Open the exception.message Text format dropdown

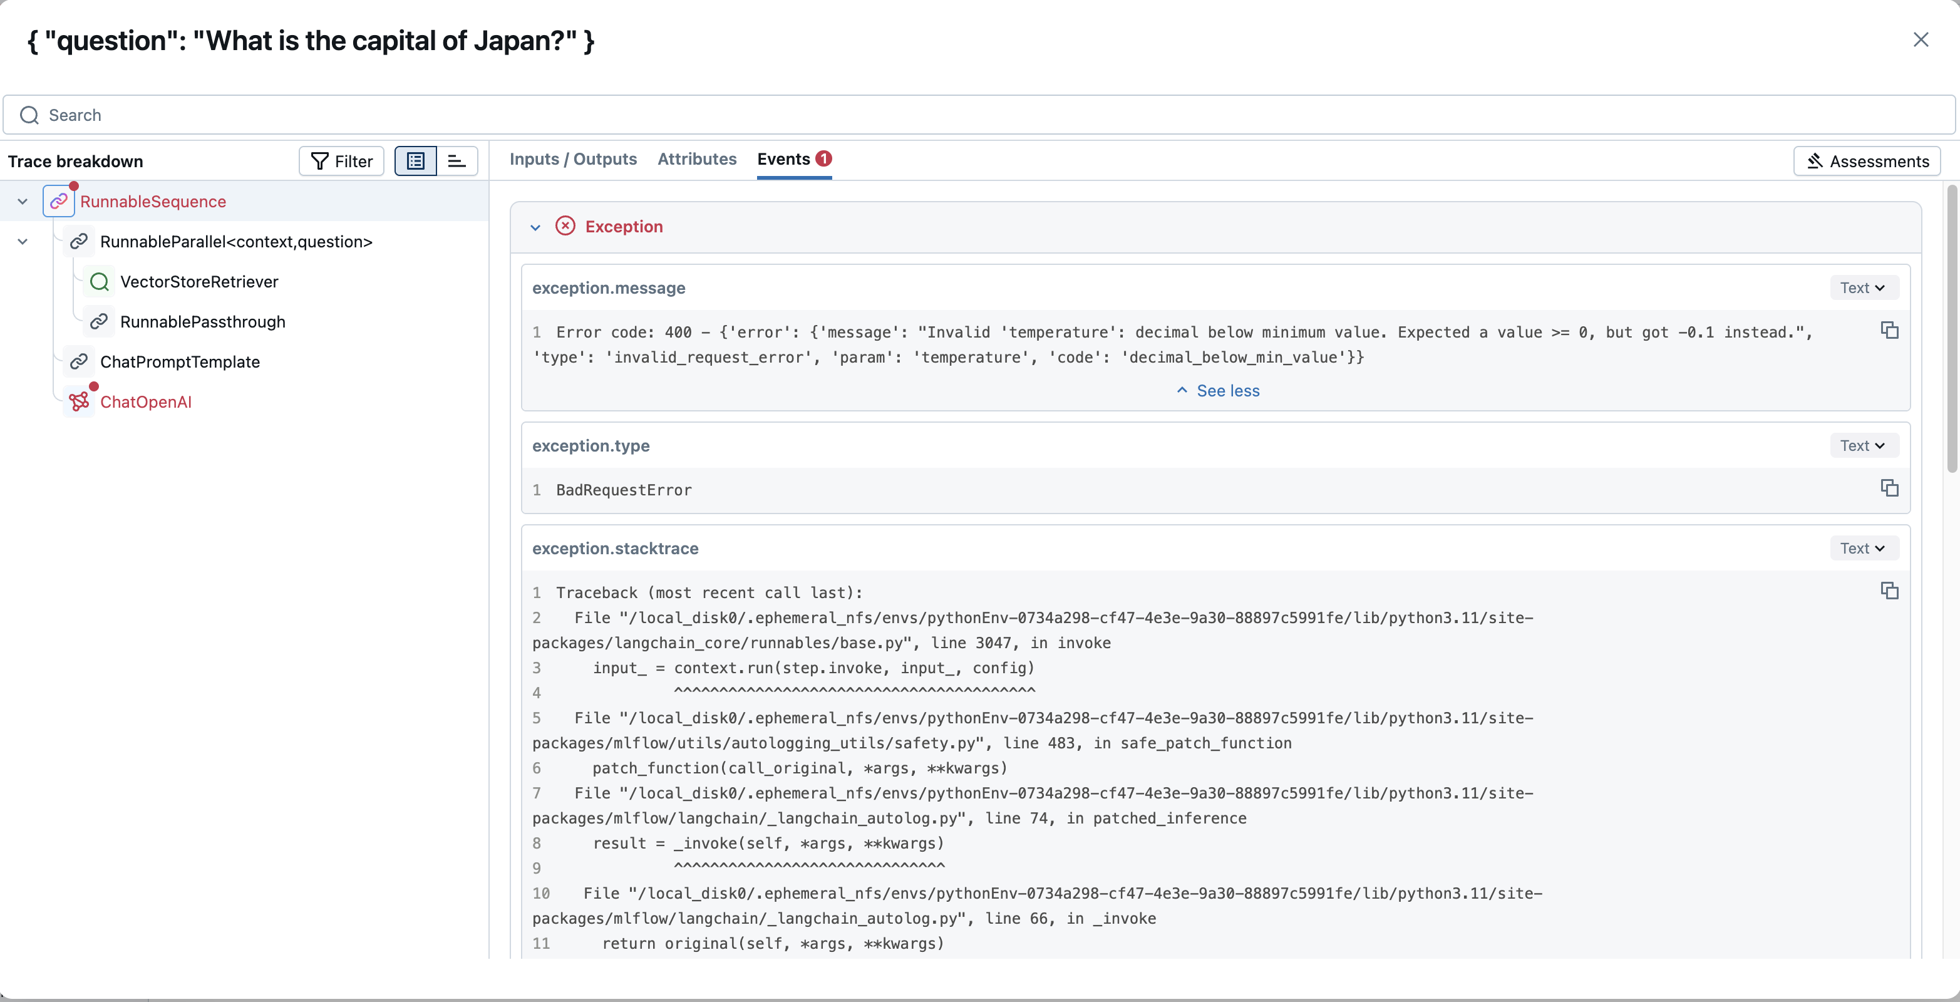point(1862,287)
